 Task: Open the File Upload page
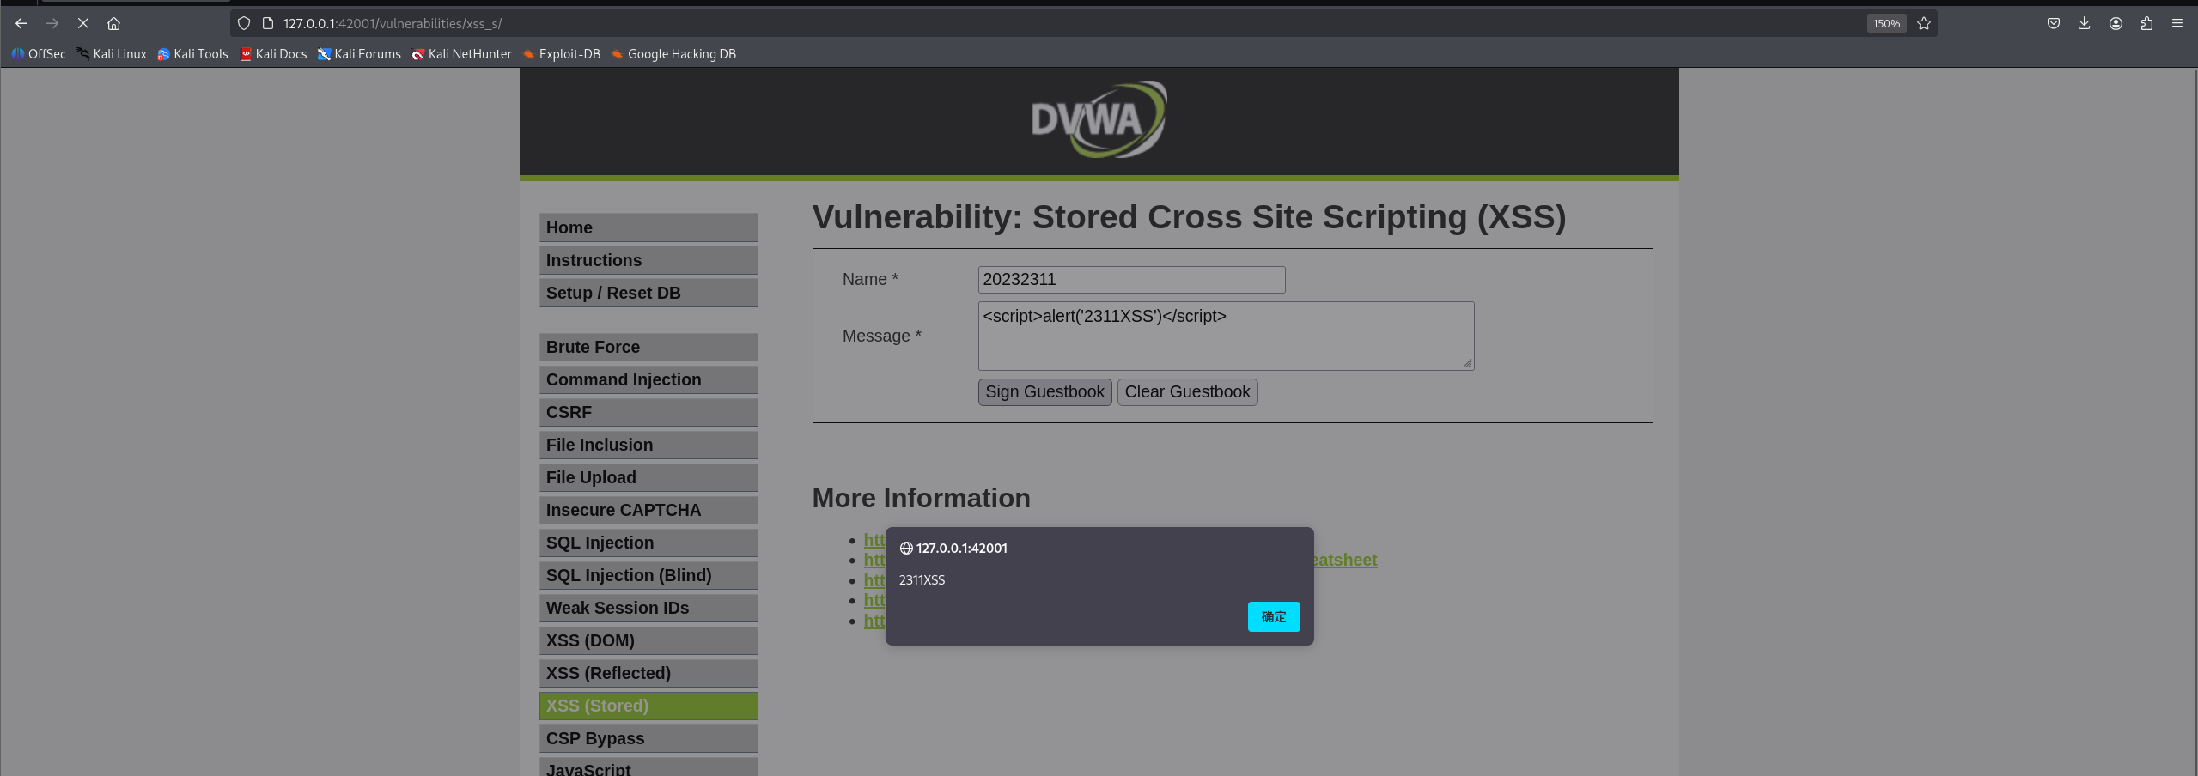[x=648, y=477]
